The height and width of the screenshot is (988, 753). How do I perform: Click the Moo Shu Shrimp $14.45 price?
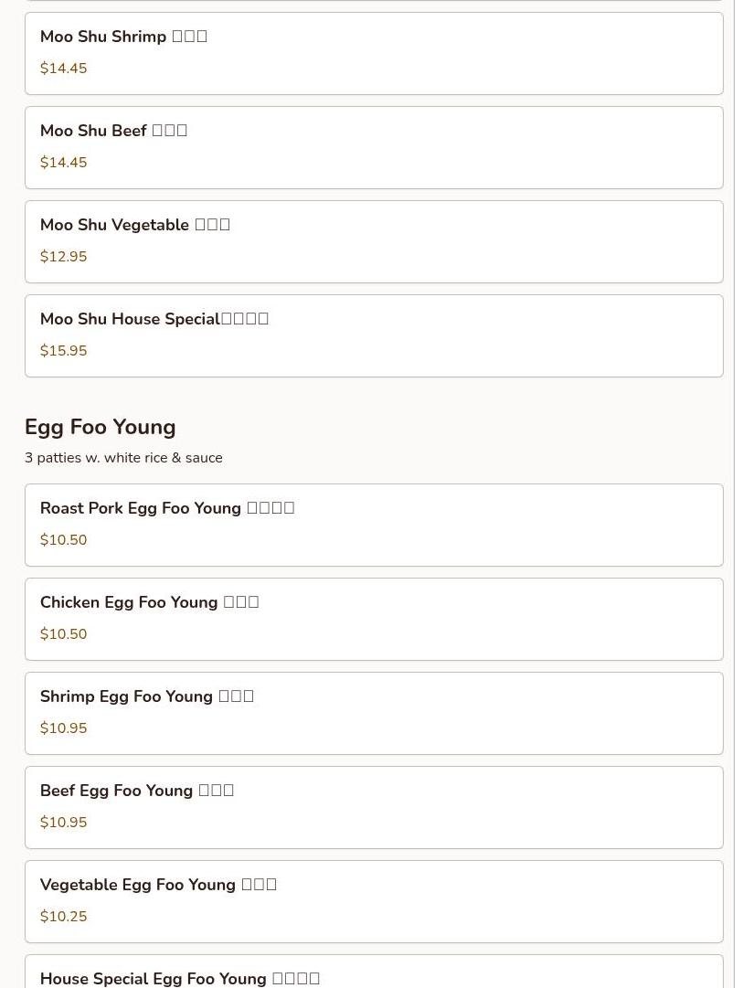coord(63,69)
